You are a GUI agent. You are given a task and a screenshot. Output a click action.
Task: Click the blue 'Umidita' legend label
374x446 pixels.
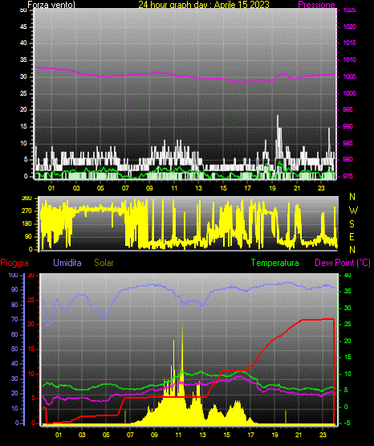67,263
